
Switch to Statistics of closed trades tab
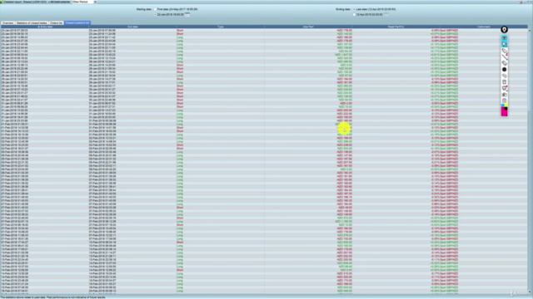coord(32,22)
